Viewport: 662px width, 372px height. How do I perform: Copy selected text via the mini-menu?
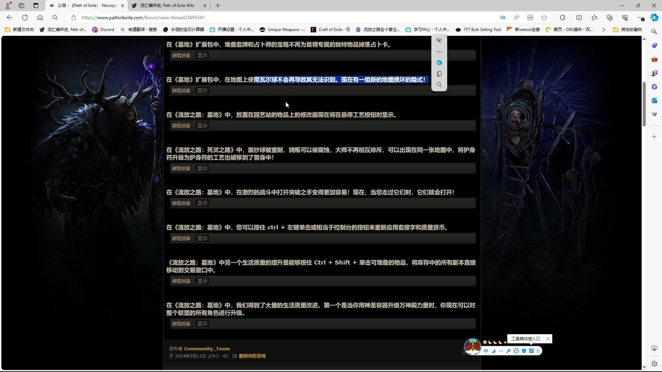click(x=439, y=74)
